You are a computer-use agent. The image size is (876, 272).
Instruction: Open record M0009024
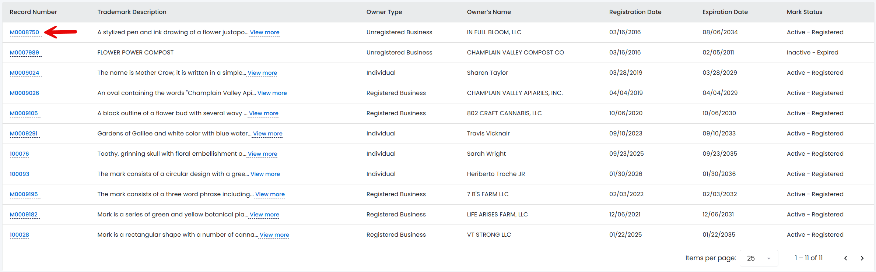tap(24, 73)
